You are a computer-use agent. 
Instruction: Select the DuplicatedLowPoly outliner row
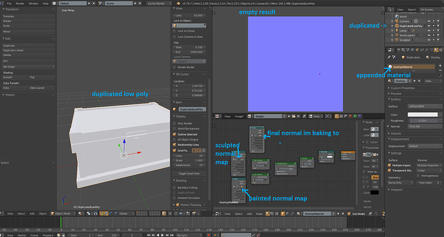[411, 26]
